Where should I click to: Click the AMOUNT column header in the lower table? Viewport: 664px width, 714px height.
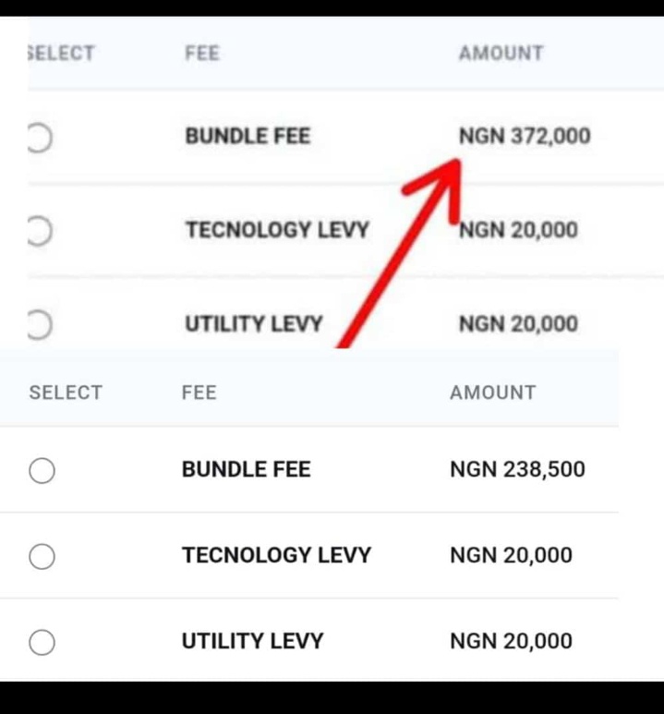pos(492,393)
